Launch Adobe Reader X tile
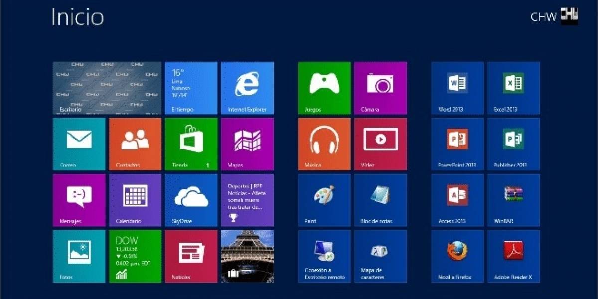Image resolution: width=598 pixels, height=299 pixels. (513, 256)
